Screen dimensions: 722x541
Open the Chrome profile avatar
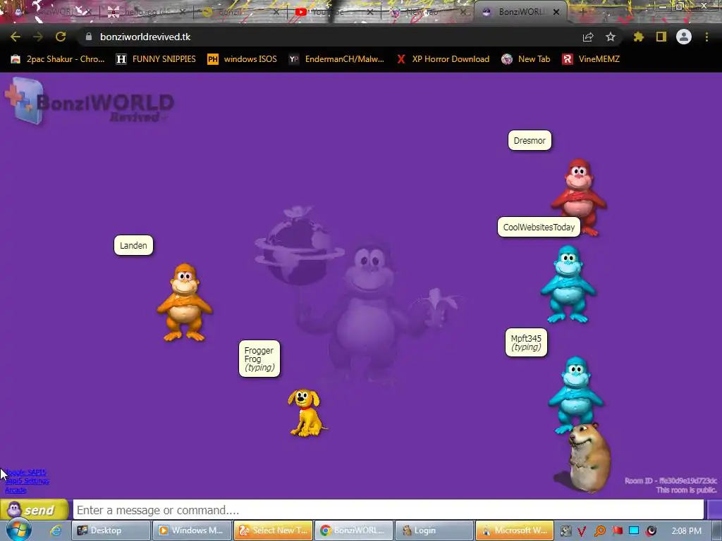684,37
